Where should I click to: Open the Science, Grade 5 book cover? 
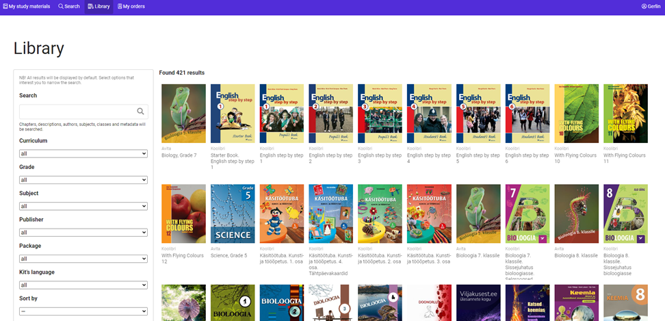[233, 214]
